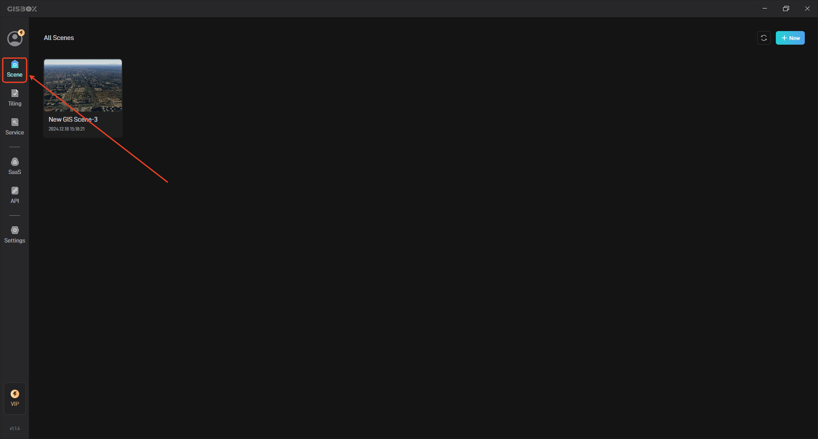The image size is (818, 439).
Task: Open the Tiling section
Action: pos(14,98)
